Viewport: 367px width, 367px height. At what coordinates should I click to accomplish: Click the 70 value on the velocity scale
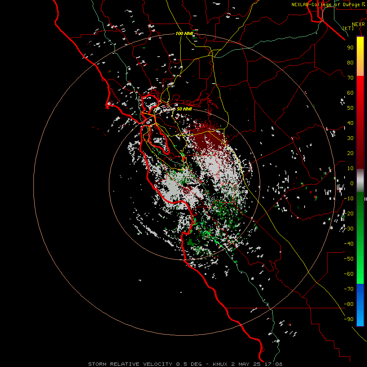pos(350,78)
